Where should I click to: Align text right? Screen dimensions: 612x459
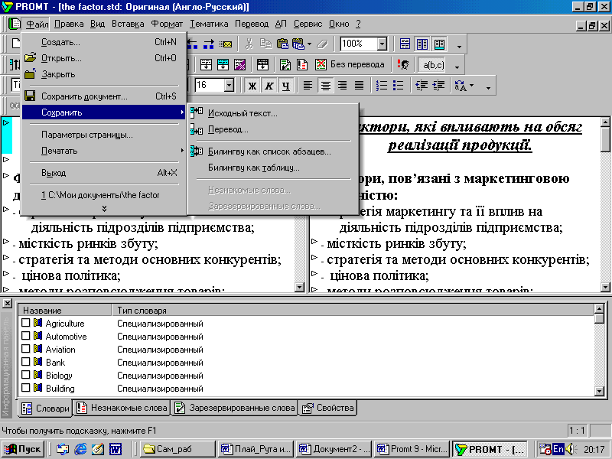342,86
